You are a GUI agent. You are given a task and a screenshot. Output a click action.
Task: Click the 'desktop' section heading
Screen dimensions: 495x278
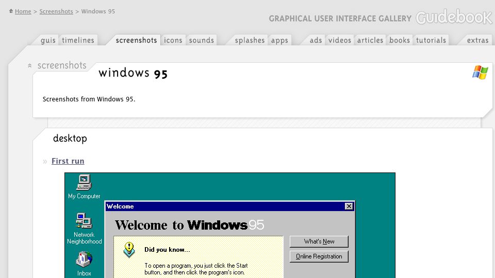pyautogui.click(x=70, y=138)
